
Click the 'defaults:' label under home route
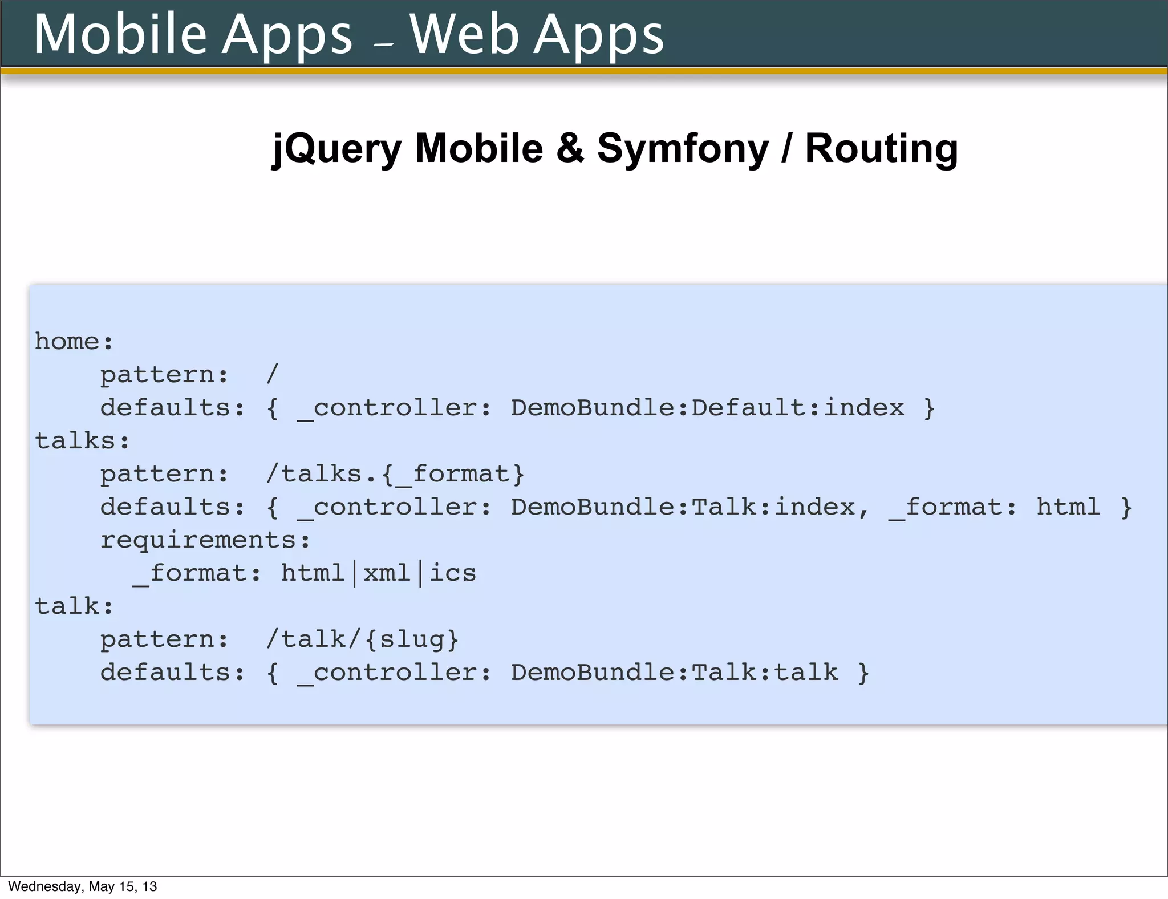(x=173, y=408)
